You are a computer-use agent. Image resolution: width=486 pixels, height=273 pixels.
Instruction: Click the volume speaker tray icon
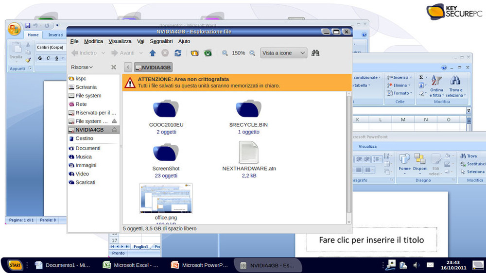coord(417,265)
